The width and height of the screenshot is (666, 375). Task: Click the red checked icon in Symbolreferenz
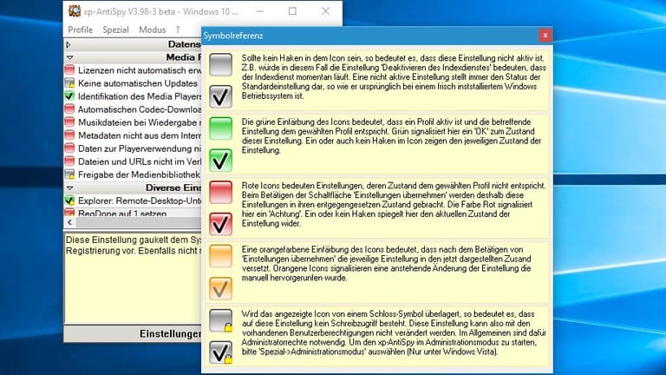220,224
